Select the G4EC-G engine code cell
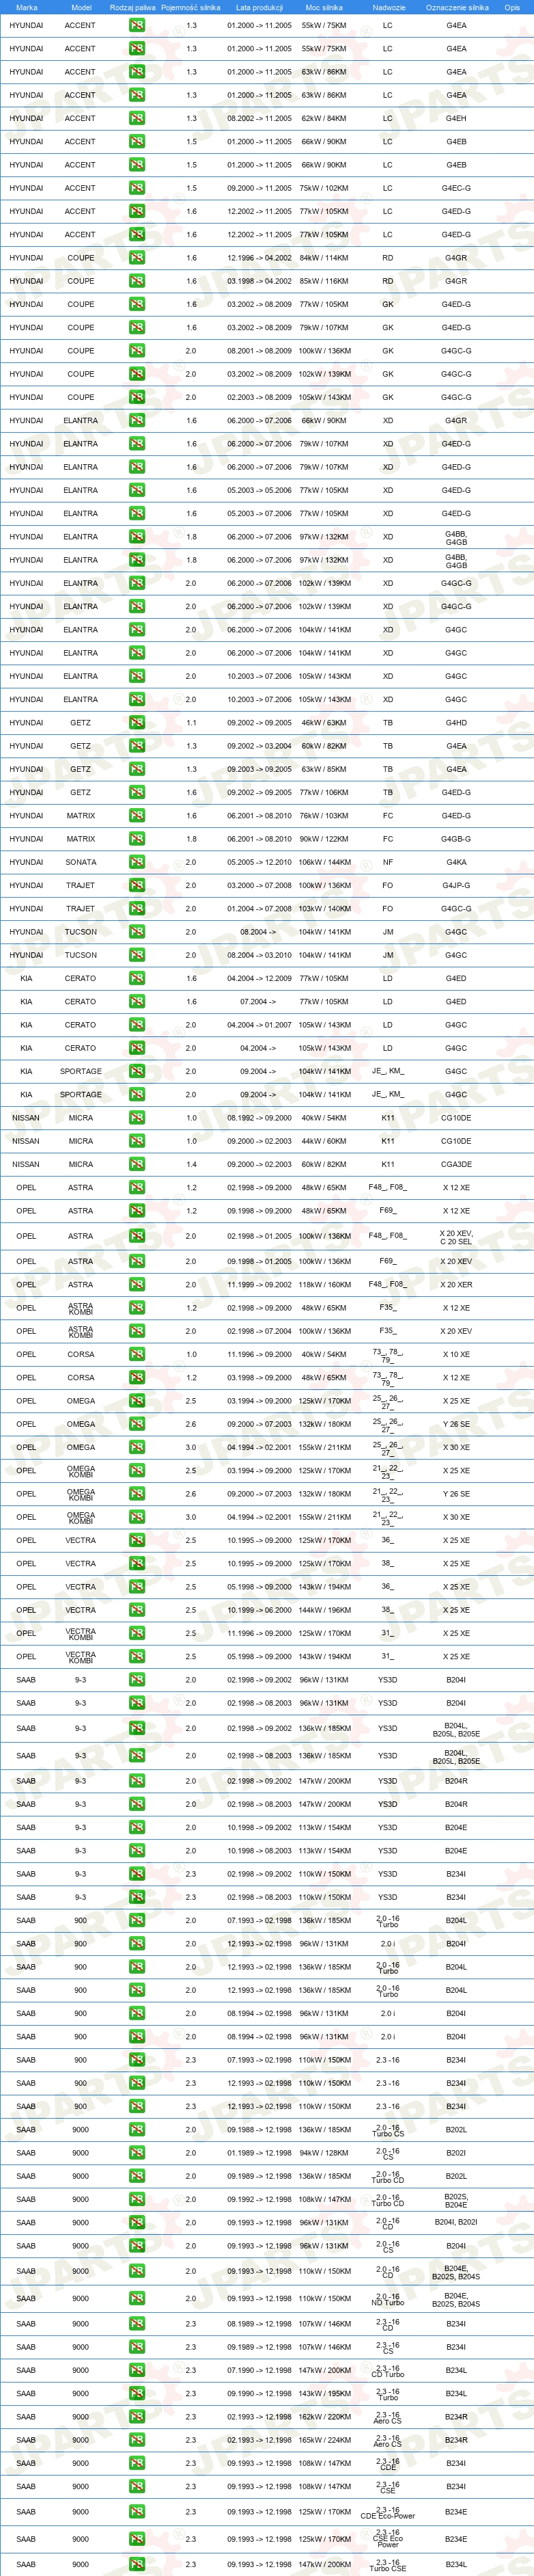The height and width of the screenshot is (2576, 534). (x=456, y=188)
